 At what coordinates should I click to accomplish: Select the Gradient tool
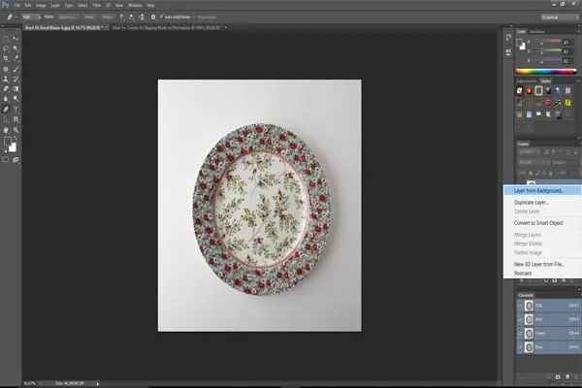(x=16, y=89)
